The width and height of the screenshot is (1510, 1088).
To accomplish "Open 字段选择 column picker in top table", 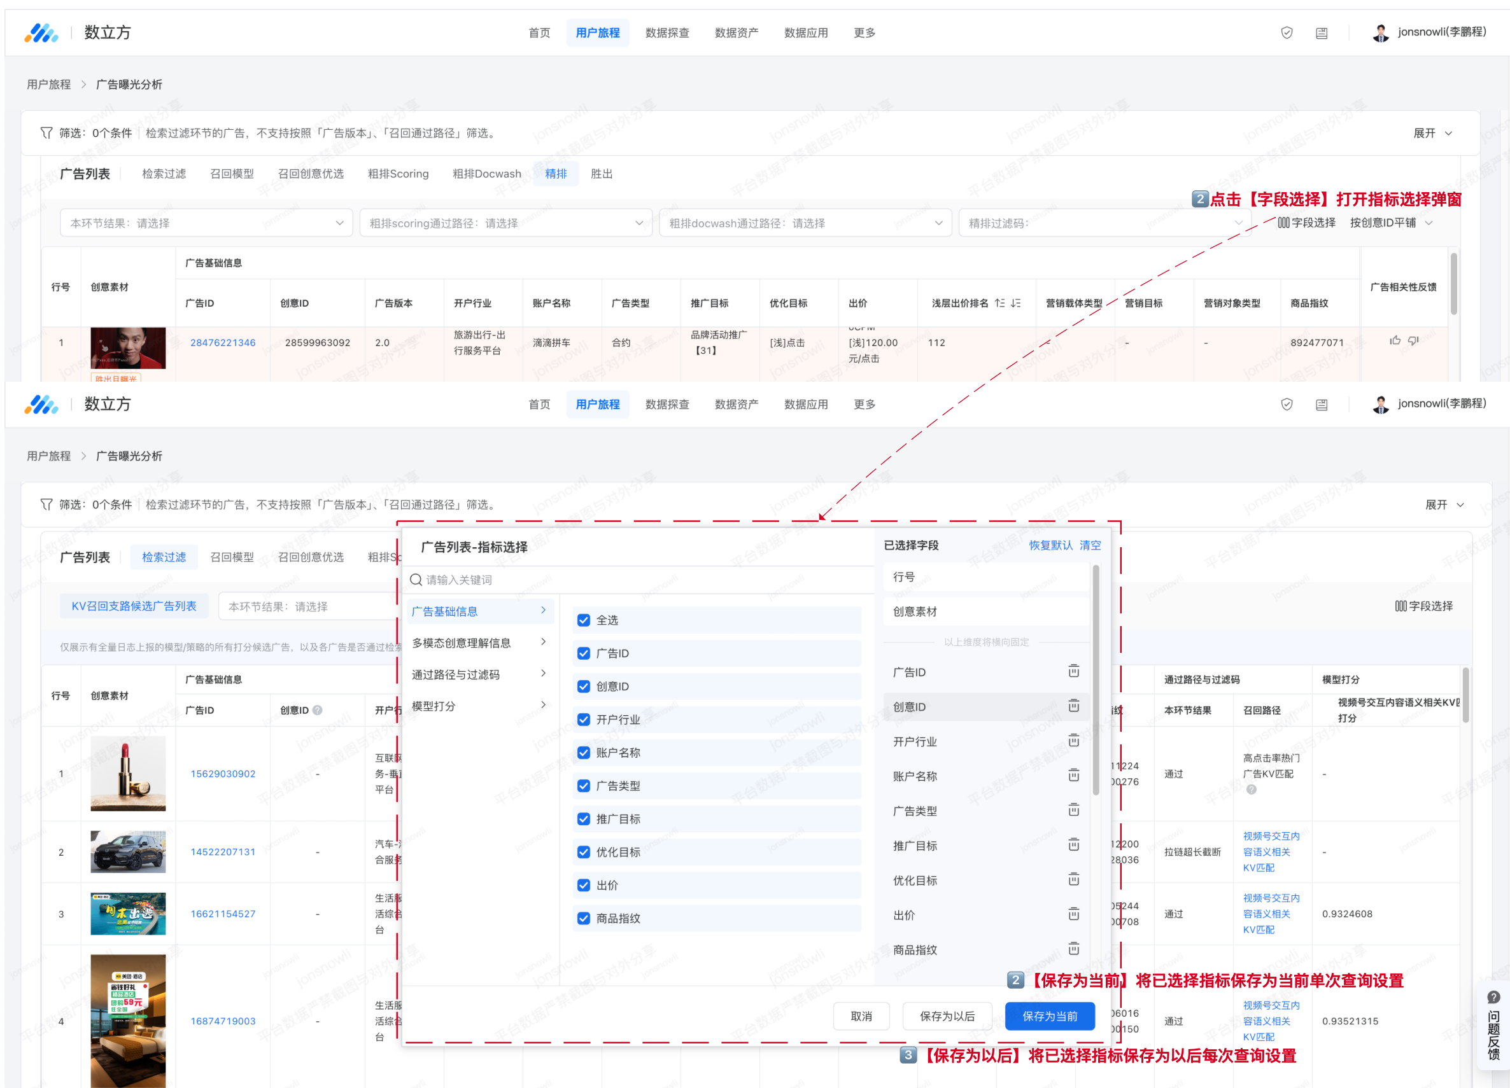I will (1306, 223).
